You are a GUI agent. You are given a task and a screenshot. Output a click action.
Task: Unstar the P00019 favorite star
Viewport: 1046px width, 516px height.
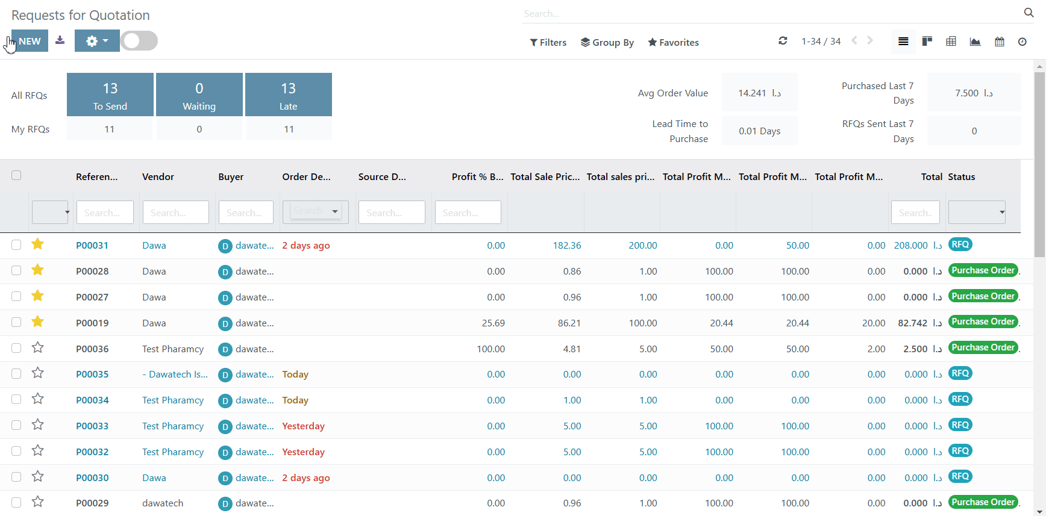point(37,322)
